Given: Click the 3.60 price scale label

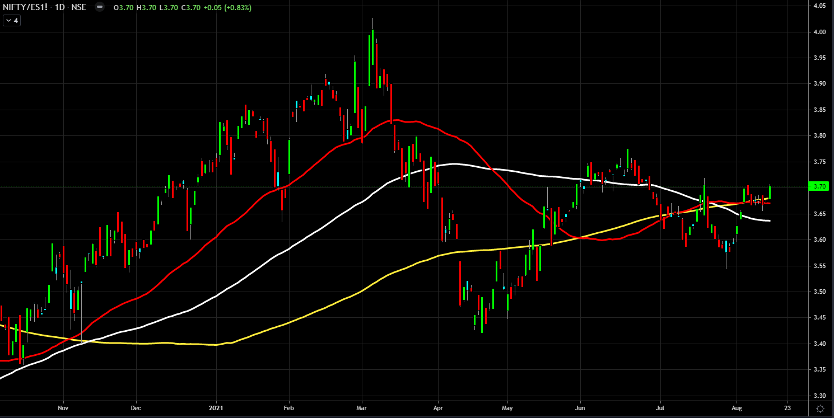Looking at the screenshot, I should tap(819, 239).
